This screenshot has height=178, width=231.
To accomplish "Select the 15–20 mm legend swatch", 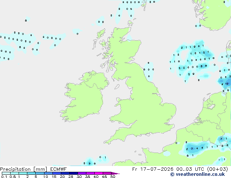I will [57, 173].
